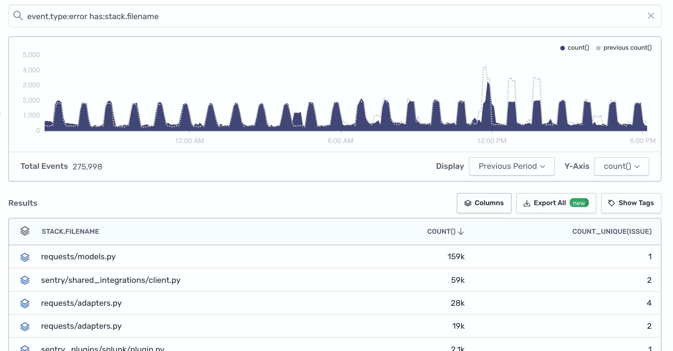Screen dimensions: 673x351
Task: Clear the search query with X icon
Action: [x=651, y=16]
